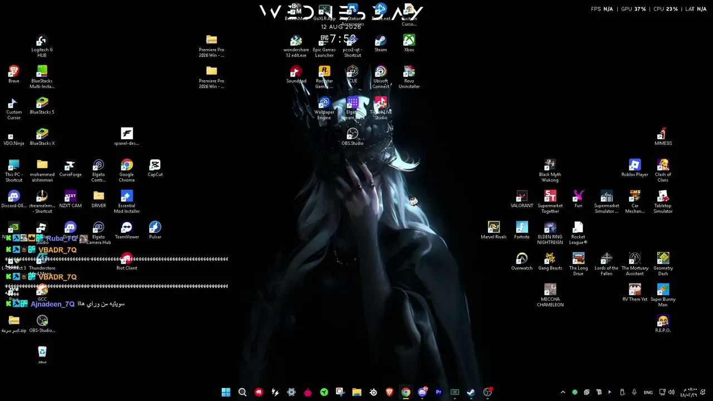Open Snipping Tool from the taskbar
The height and width of the screenshot is (401, 713).
tap(340, 392)
